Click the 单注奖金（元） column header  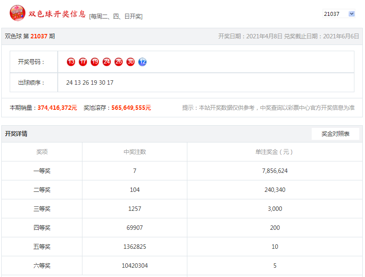274,152
